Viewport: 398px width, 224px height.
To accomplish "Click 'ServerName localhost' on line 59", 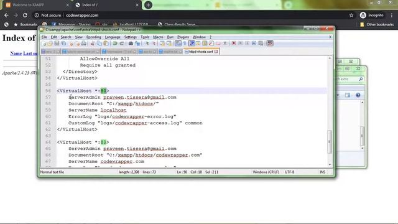I will [97, 110].
